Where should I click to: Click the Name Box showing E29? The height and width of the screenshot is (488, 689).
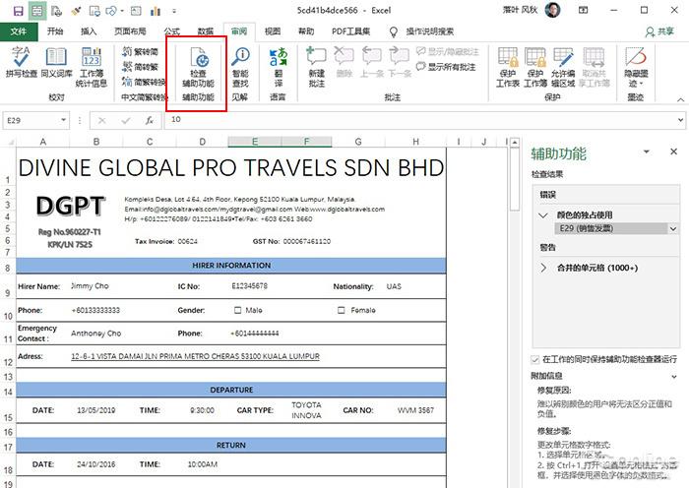(x=31, y=120)
